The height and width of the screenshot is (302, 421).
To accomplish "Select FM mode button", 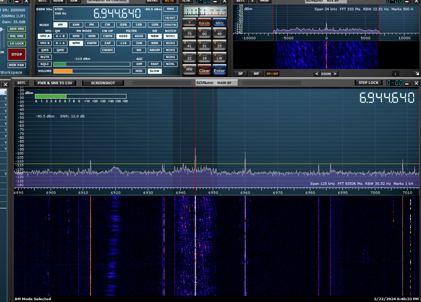I will click(x=92, y=25).
